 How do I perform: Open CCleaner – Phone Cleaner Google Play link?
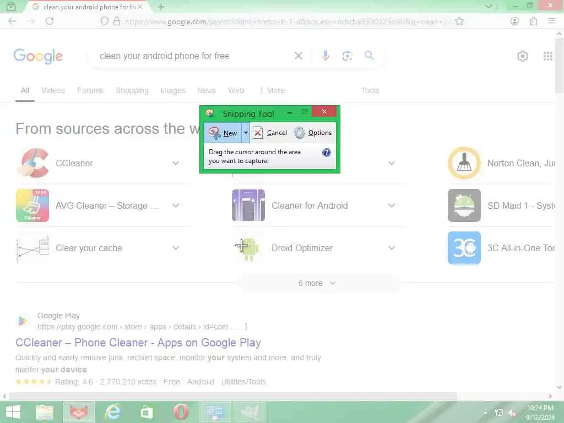click(x=138, y=343)
